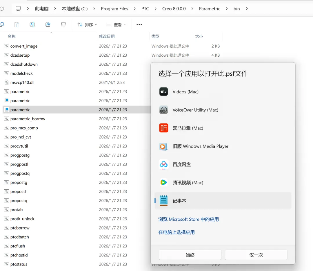Navigate to Program Files breadcrumb

click(x=114, y=9)
